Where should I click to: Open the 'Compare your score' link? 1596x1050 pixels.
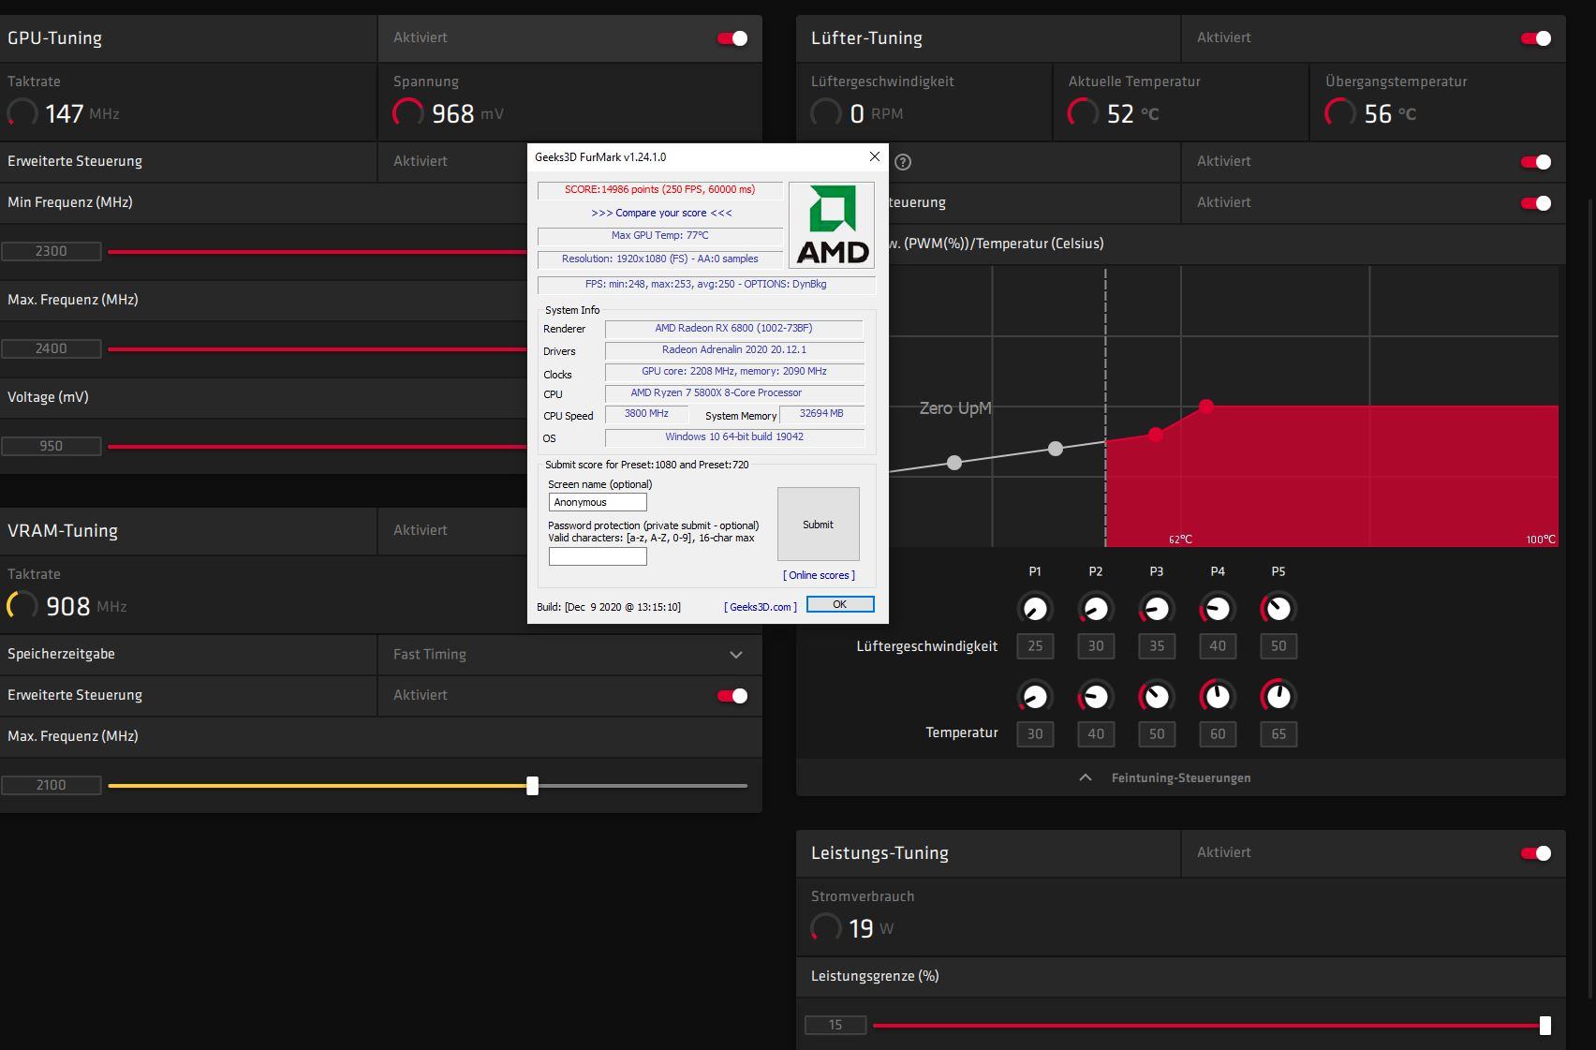click(x=661, y=213)
